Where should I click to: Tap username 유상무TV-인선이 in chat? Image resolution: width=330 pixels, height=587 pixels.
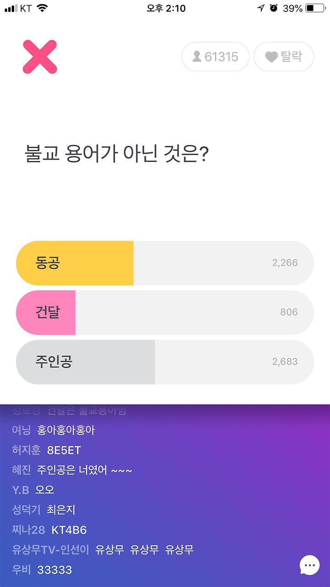(50, 550)
